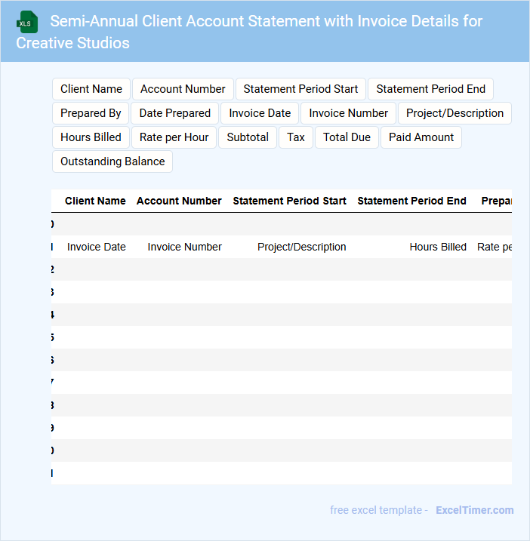This screenshot has width=530, height=541.
Task: Click the Project/Description cell in table
Action: (301, 247)
